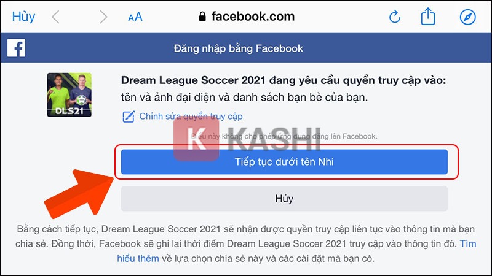Click the Dream League Soccer 2021 request heading
This screenshot has width=492, height=276.
click(x=284, y=80)
